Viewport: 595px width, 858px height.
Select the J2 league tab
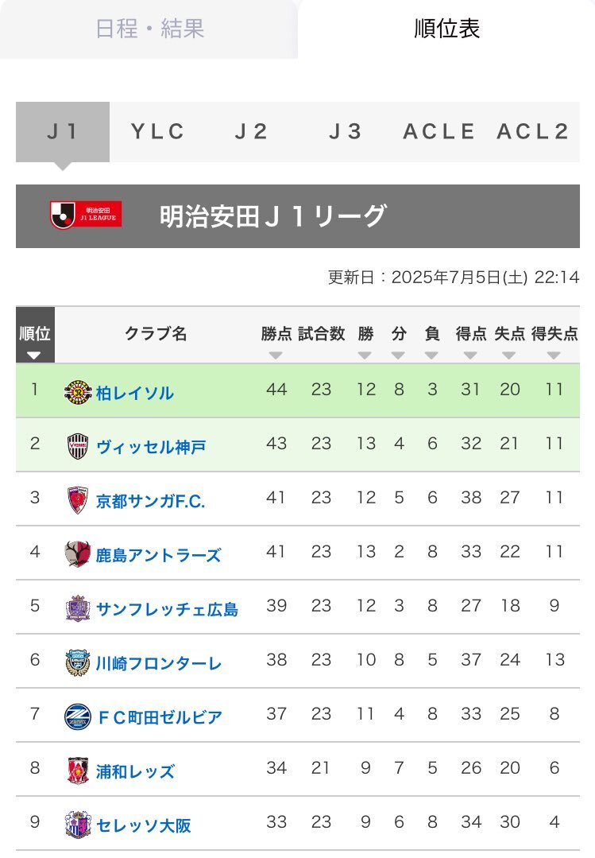[x=251, y=132]
